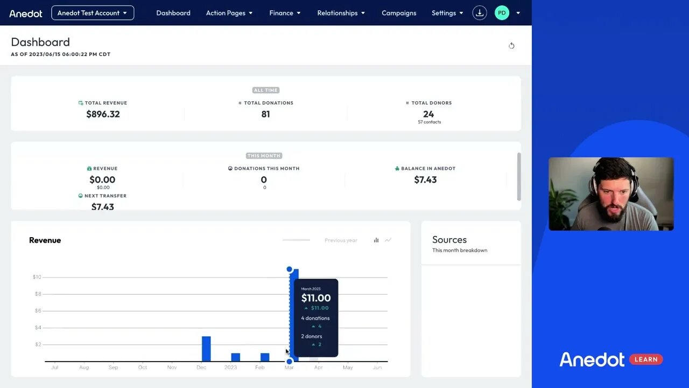Click the Anedot logo
The image size is (689, 388).
(25, 13)
